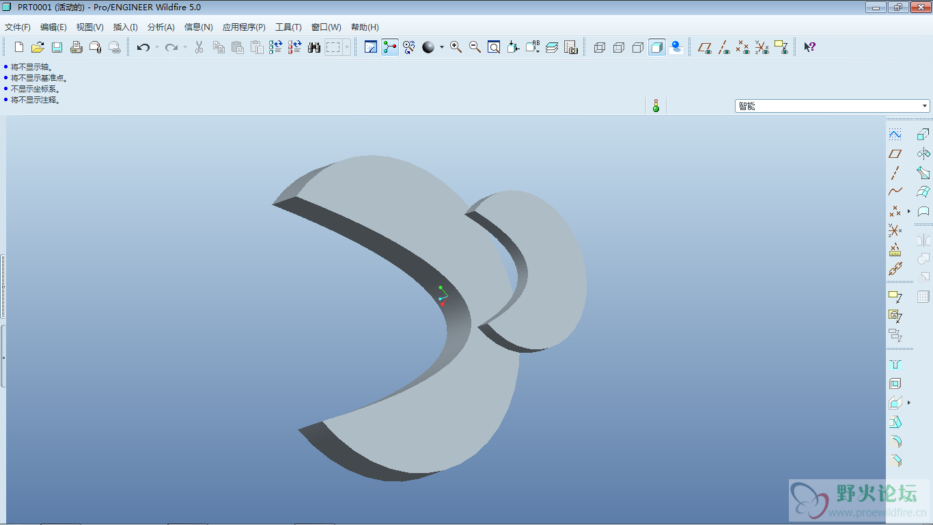Expand the Undo history arrow
Image resolution: width=933 pixels, height=525 pixels.
(156, 47)
